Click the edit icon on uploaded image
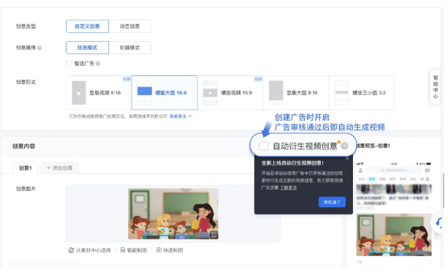 tap(214, 235)
